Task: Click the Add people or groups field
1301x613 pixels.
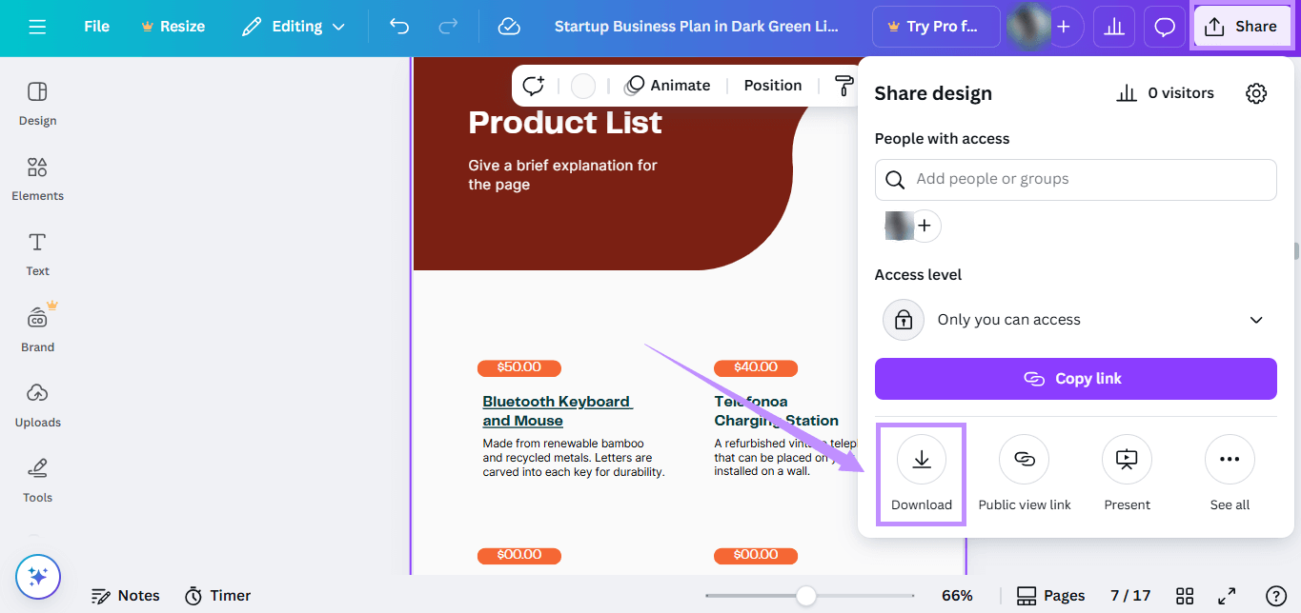Action: pyautogui.click(x=1075, y=179)
